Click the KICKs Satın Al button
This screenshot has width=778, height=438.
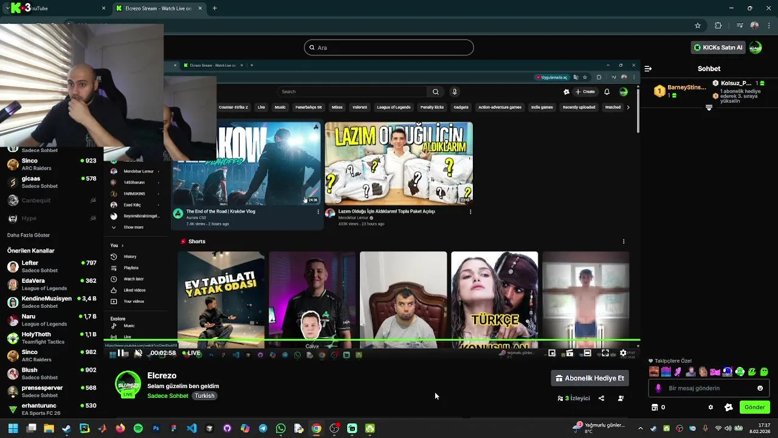tap(718, 47)
